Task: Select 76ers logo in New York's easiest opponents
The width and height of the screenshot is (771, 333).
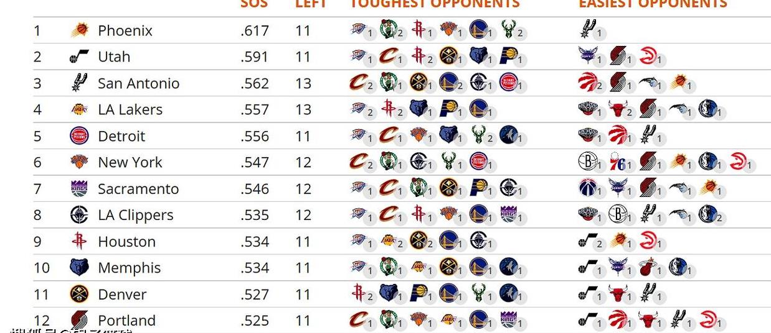Action: click(x=617, y=162)
